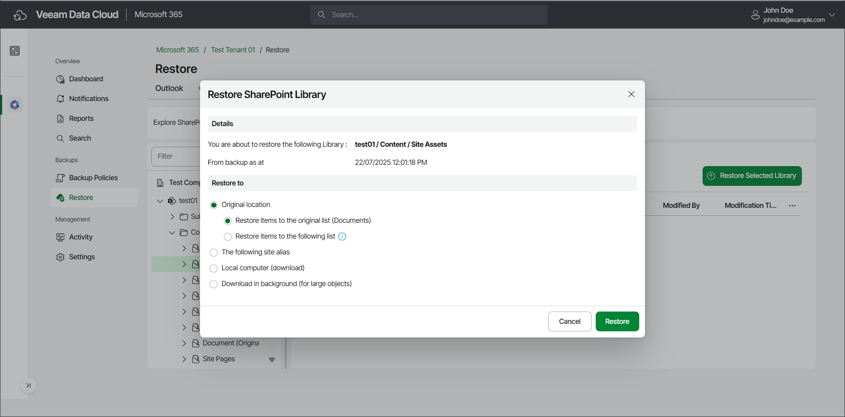This screenshot has height=417, width=845.
Task: Follow the Microsoft 365 breadcrumb link
Action: coord(178,50)
